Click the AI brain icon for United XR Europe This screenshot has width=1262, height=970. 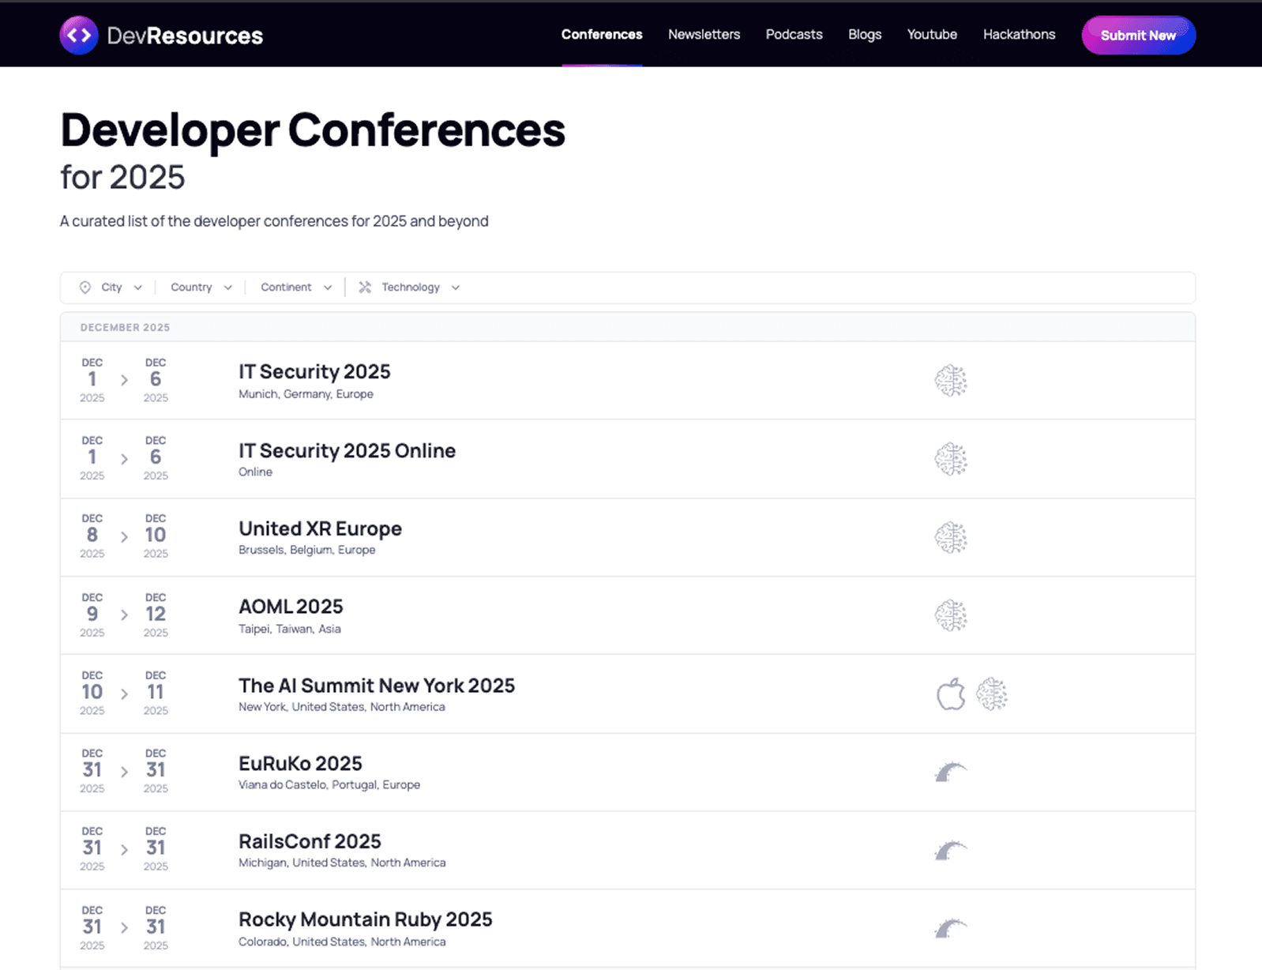pyautogui.click(x=951, y=537)
